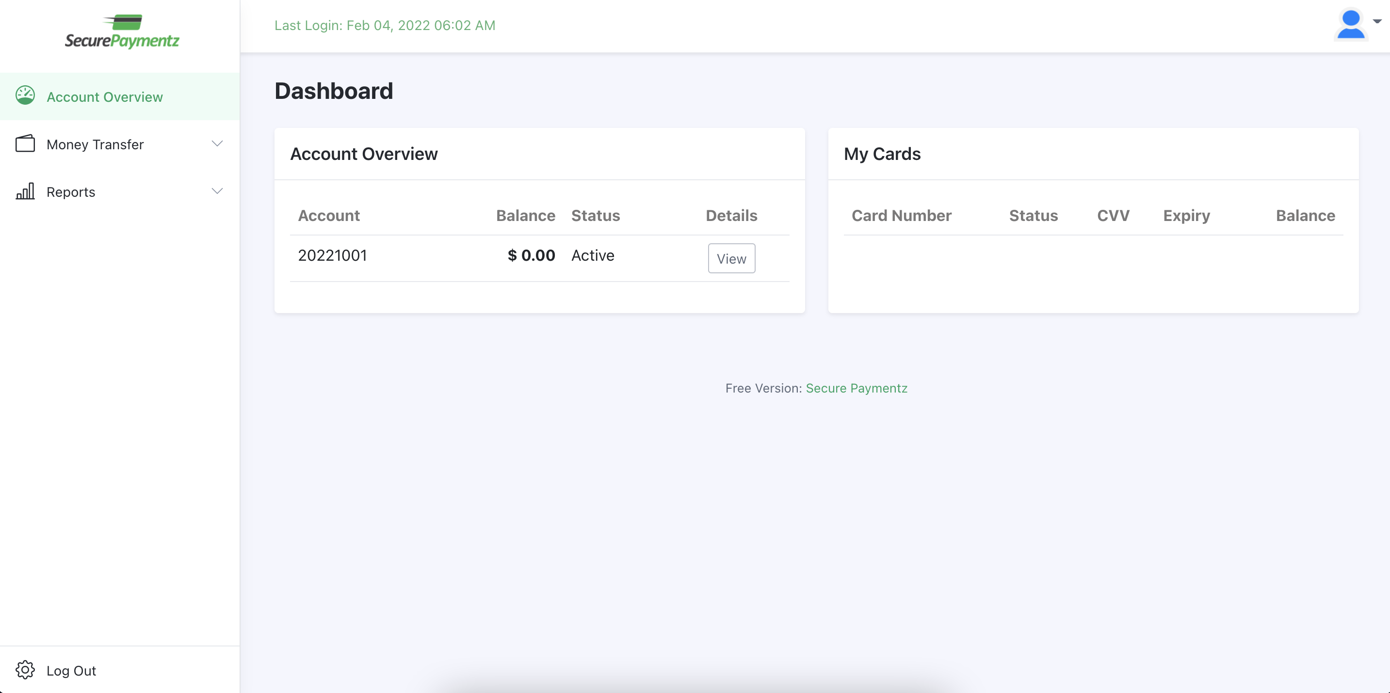Click the Account Overview sidebar icon
The image size is (1390, 693).
click(x=25, y=95)
